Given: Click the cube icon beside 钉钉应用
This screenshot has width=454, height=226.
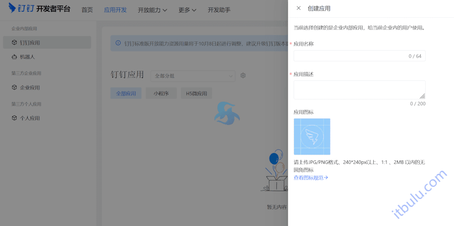Looking at the screenshot, I should (x=14, y=43).
